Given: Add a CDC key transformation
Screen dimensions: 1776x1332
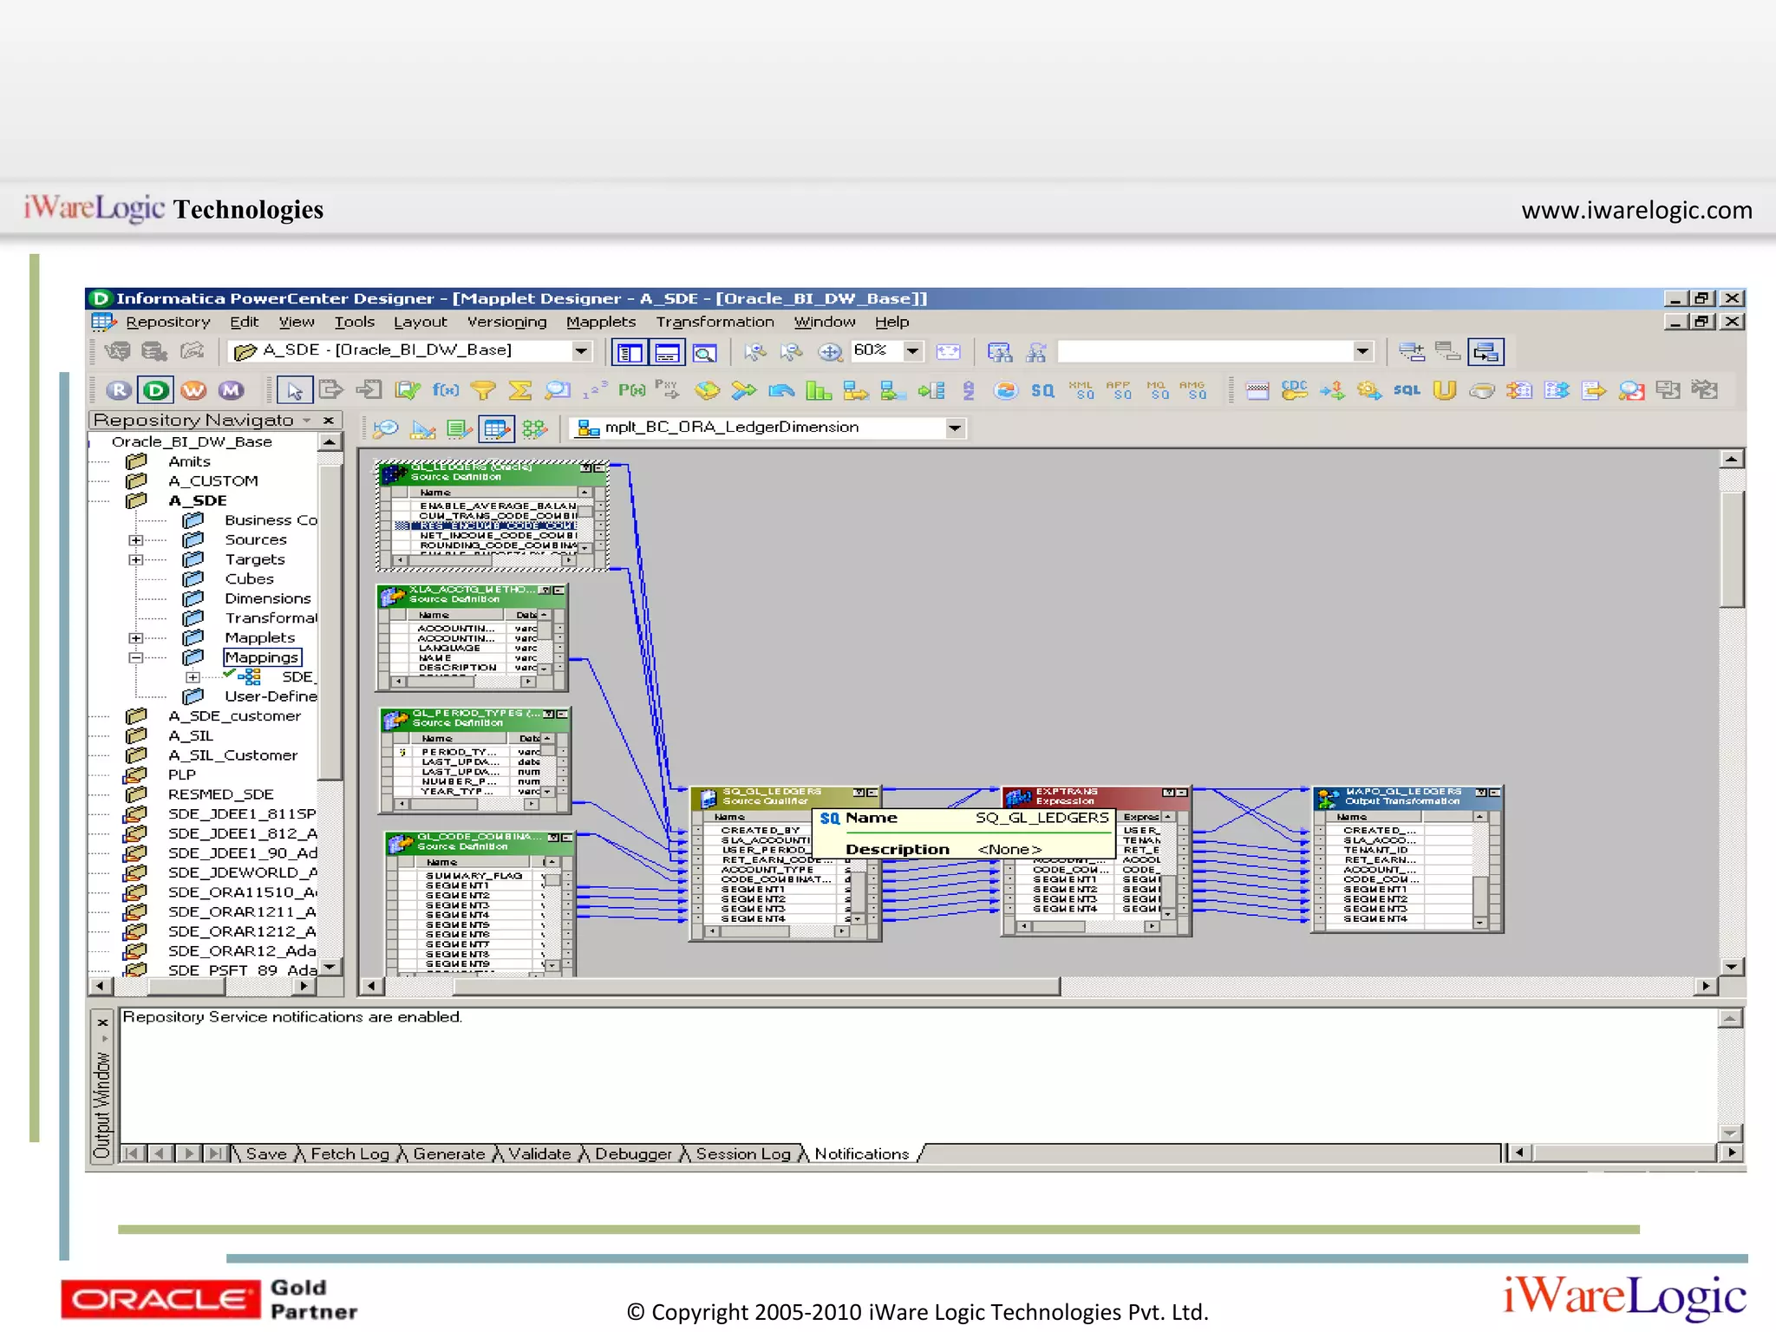Looking at the screenshot, I should pos(1295,390).
